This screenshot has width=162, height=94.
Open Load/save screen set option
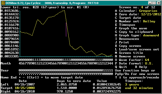tap(137, 49)
